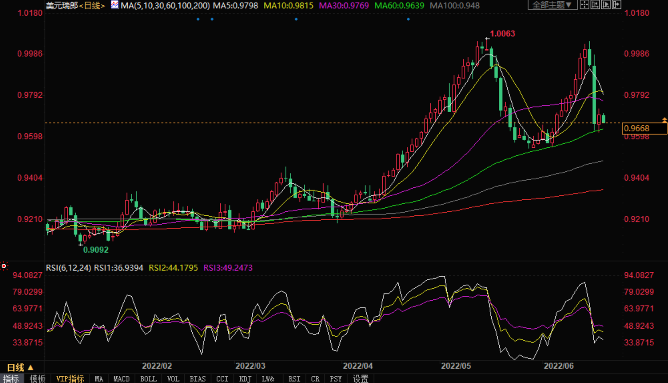
Task: Switch to the KDJ indicator tab
Action: [x=245, y=379]
